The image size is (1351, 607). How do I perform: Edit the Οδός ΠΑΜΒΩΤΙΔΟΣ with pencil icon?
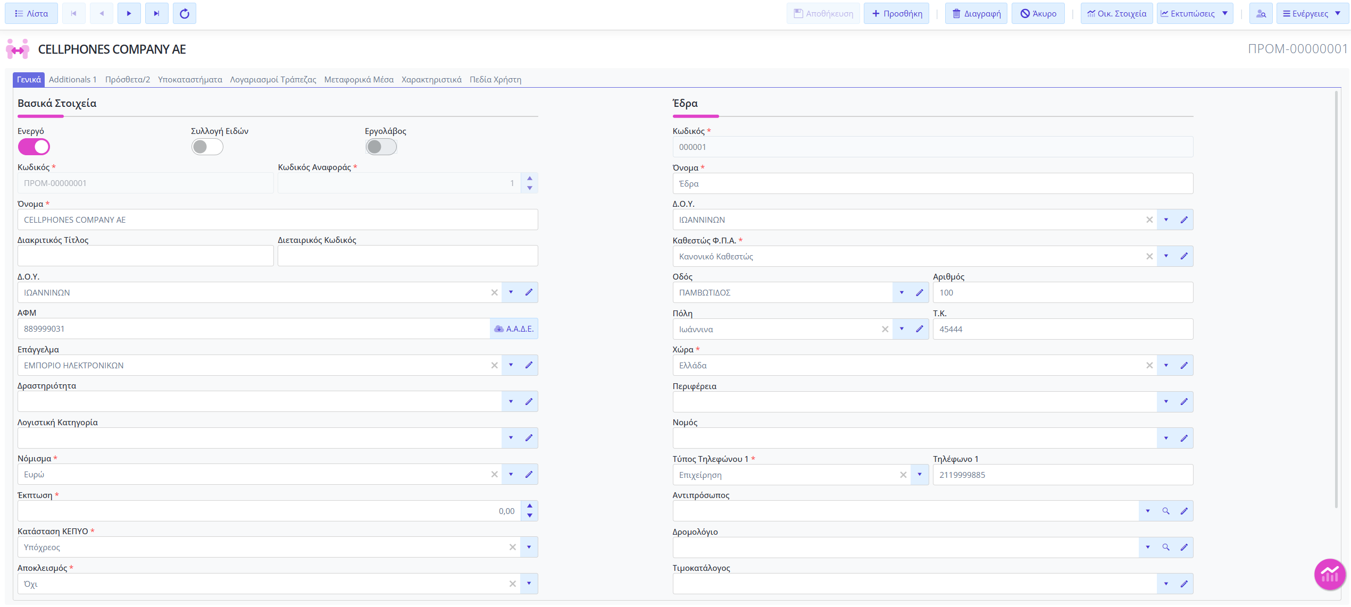pos(920,292)
